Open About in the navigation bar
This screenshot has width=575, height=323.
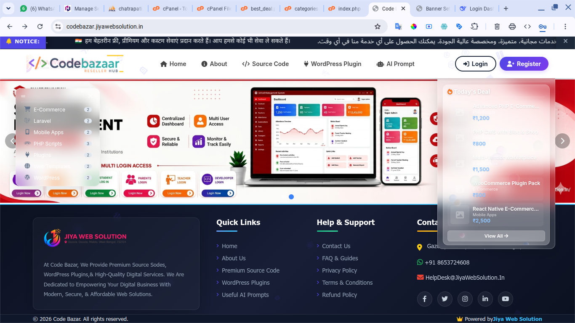214,64
